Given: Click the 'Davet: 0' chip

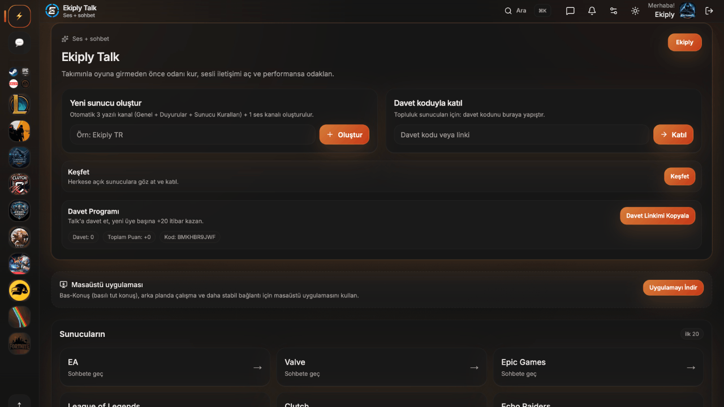Looking at the screenshot, I should pyautogui.click(x=83, y=237).
